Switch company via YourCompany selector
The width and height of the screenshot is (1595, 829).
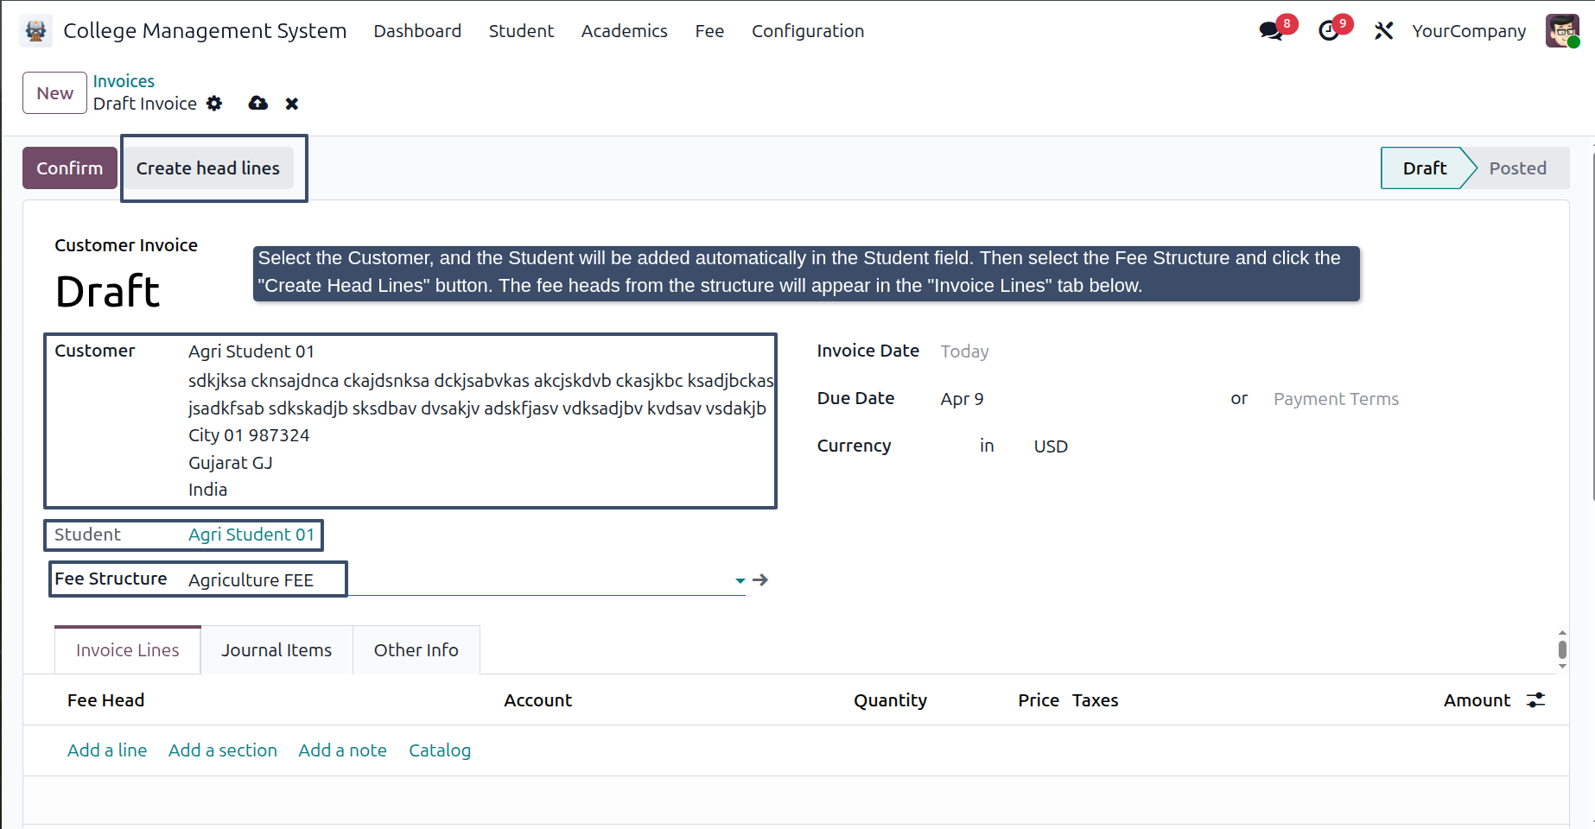[1469, 31]
